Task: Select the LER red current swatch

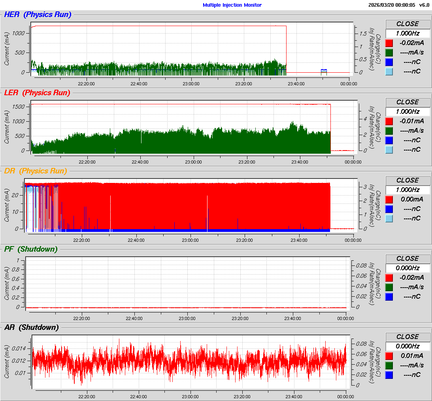Action: point(389,121)
